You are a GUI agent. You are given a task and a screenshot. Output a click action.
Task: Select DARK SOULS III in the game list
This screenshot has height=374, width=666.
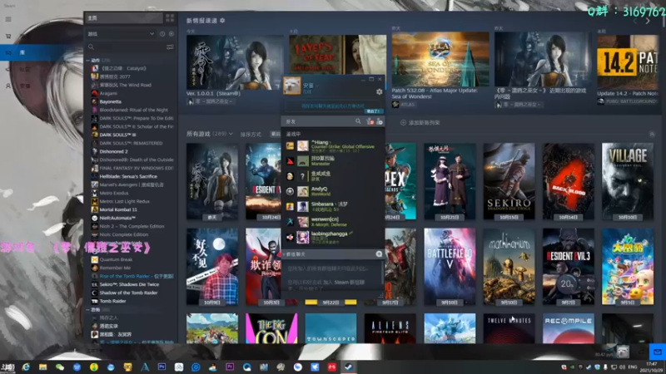tap(117, 135)
